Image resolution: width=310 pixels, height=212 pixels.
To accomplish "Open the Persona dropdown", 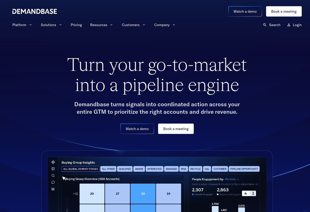I will (232, 179).
